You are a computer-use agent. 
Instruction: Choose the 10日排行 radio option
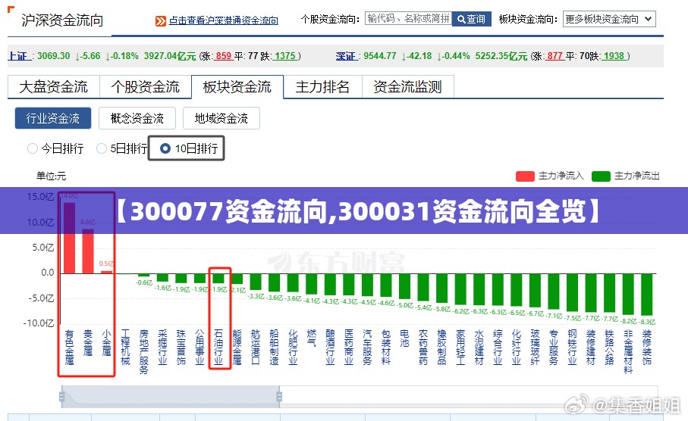pyautogui.click(x=165, y=148)
